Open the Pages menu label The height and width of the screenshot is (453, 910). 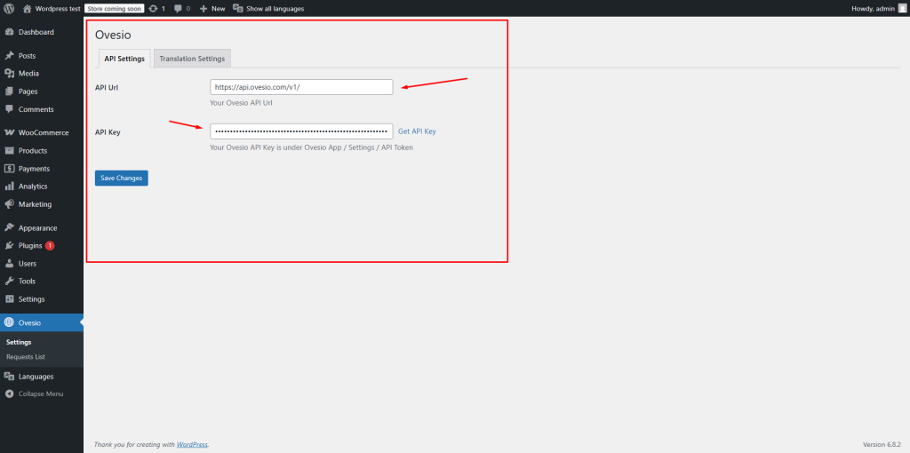point(28,91)
